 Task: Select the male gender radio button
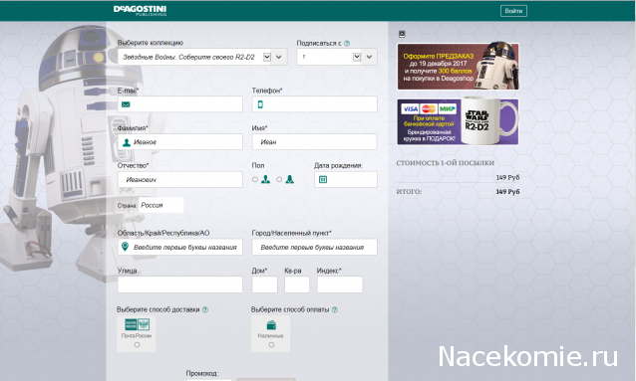(255, 179)
